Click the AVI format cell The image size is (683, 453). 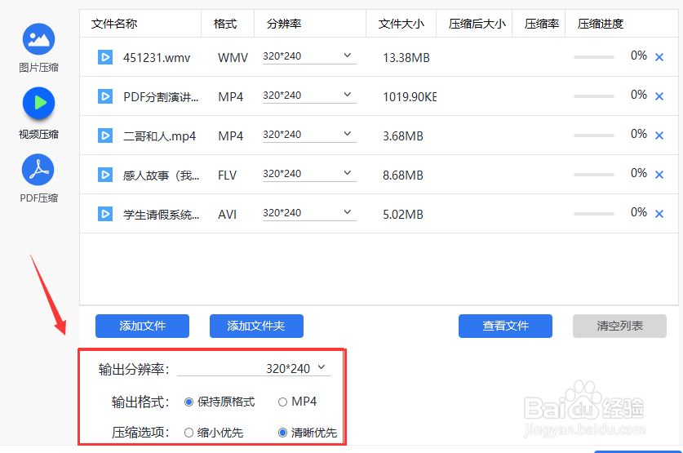[227, 215]
